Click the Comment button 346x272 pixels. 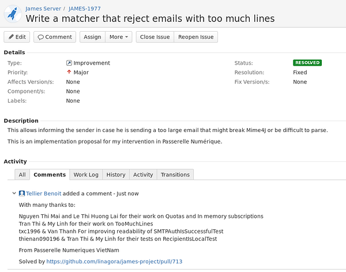(55, 37)
